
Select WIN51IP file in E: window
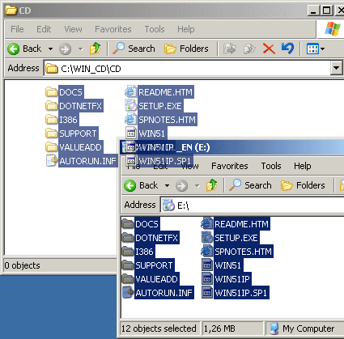pos(226,279)
